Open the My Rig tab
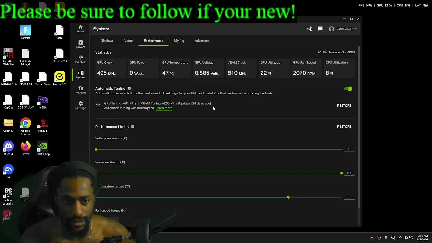The width and height of the screenshot is (432, 243). click(x=179, y=40)
